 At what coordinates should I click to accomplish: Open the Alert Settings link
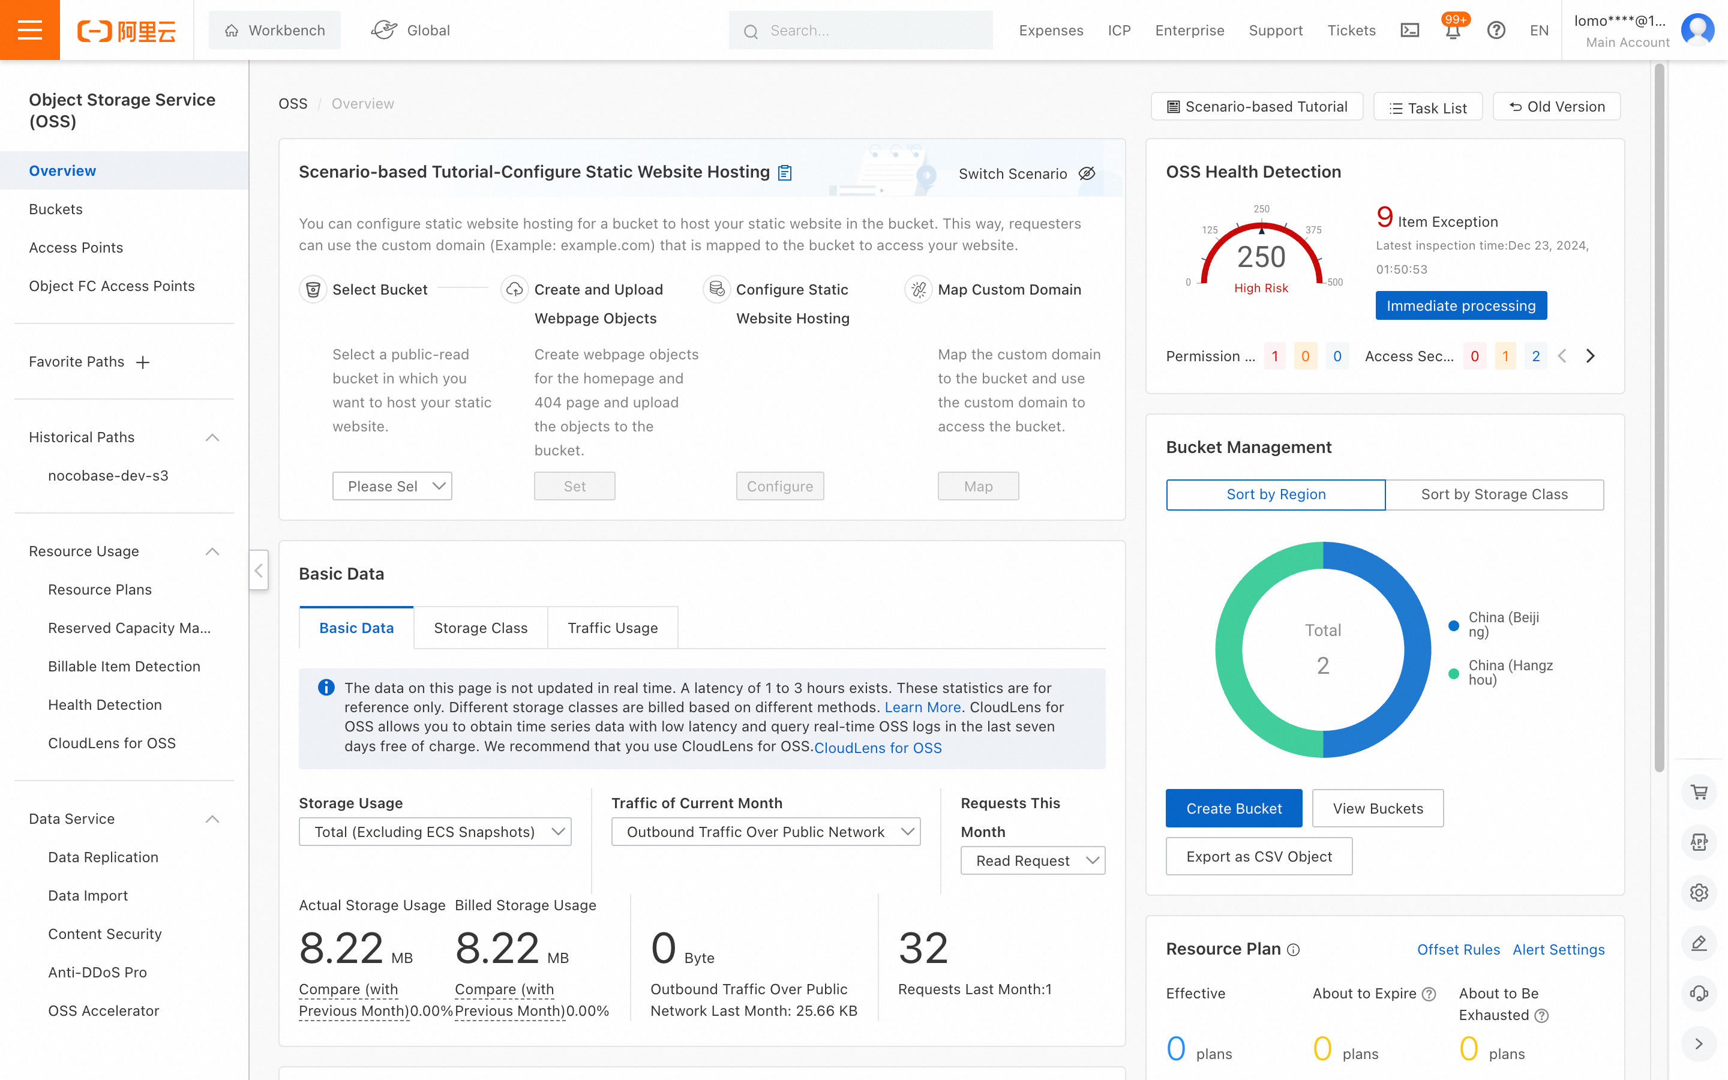click(x=1558, y=949)
